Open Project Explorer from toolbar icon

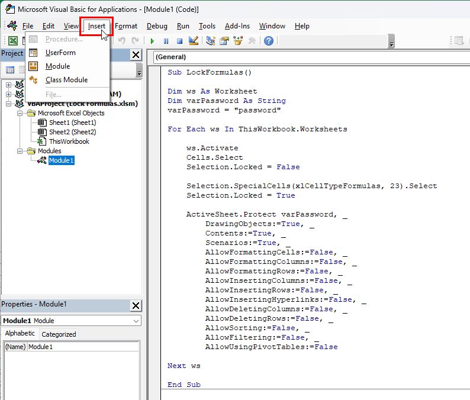pyautogui.click(x=211, y=40)
